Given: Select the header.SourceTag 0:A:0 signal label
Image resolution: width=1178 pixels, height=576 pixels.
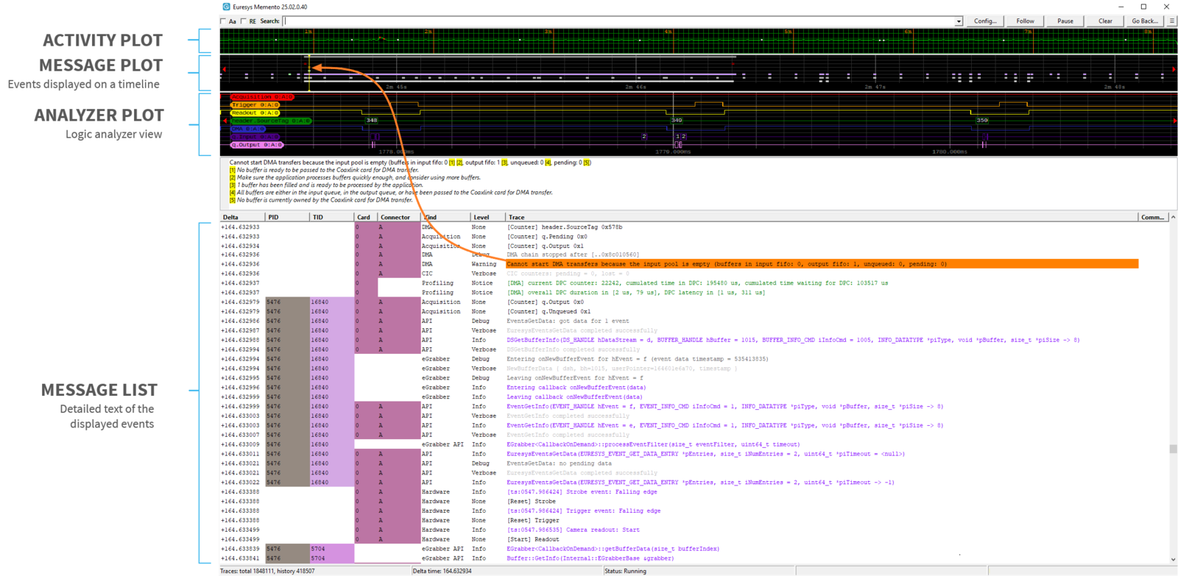Looking at the screenshot, I should point(271,121).
